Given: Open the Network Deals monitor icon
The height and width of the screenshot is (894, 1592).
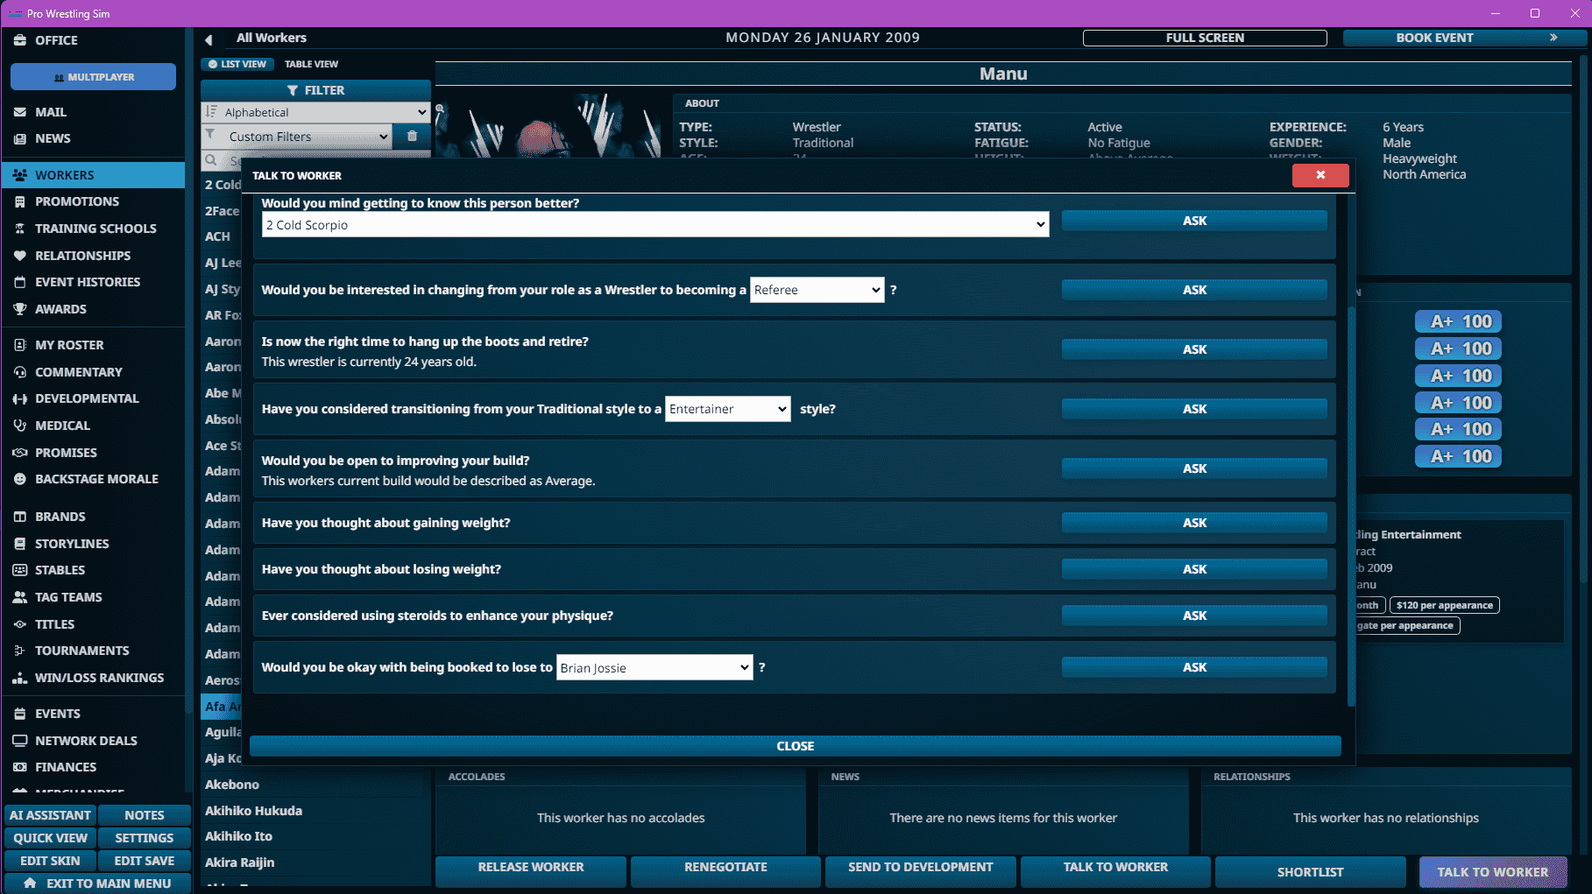Looking at the screenshot, I should pyautogui.click(x=20, y=741).
